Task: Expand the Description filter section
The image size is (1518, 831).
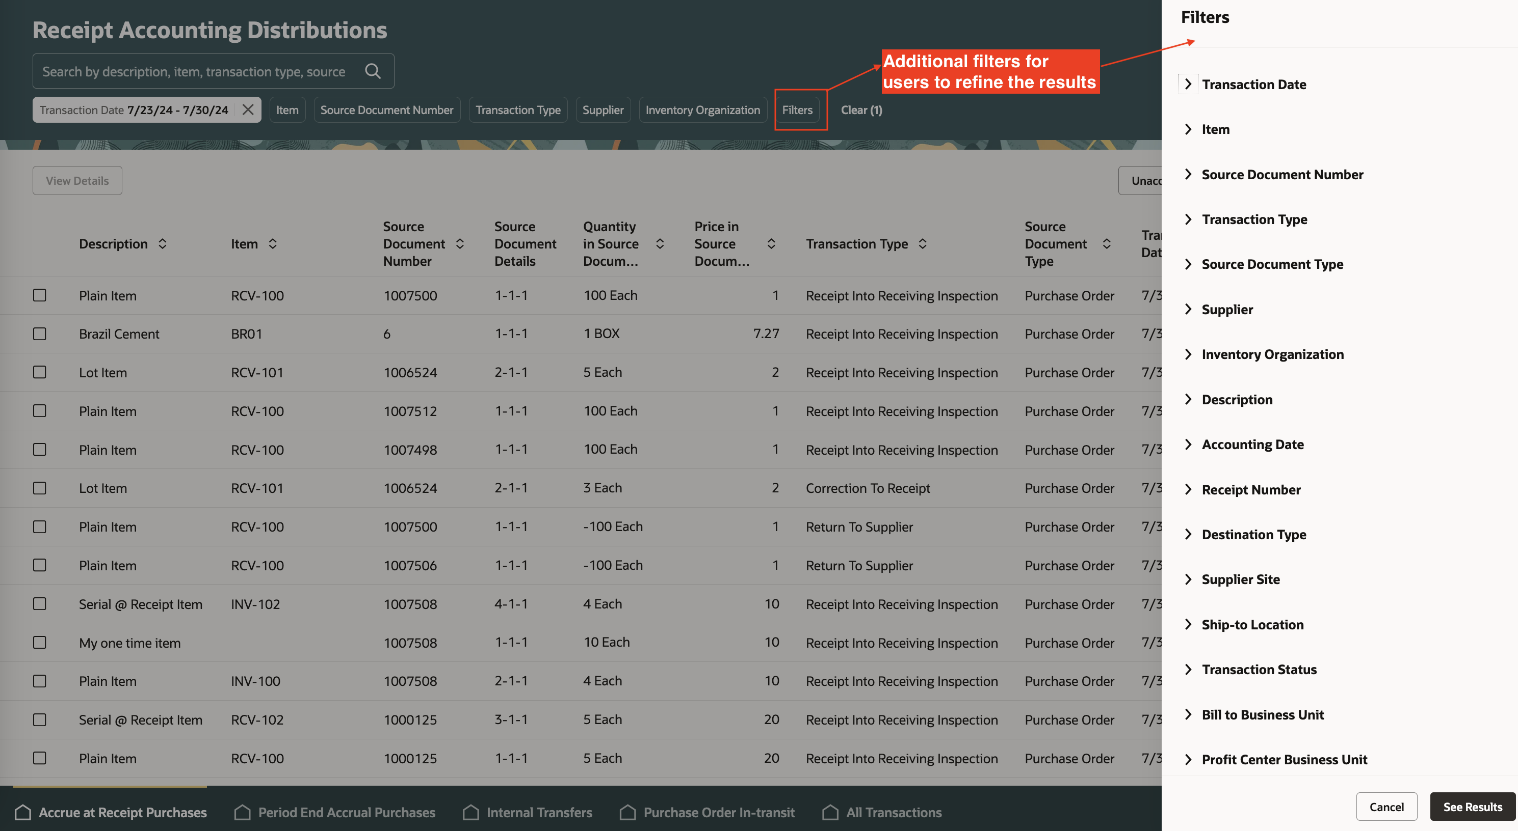Action: click(1188, 399)
